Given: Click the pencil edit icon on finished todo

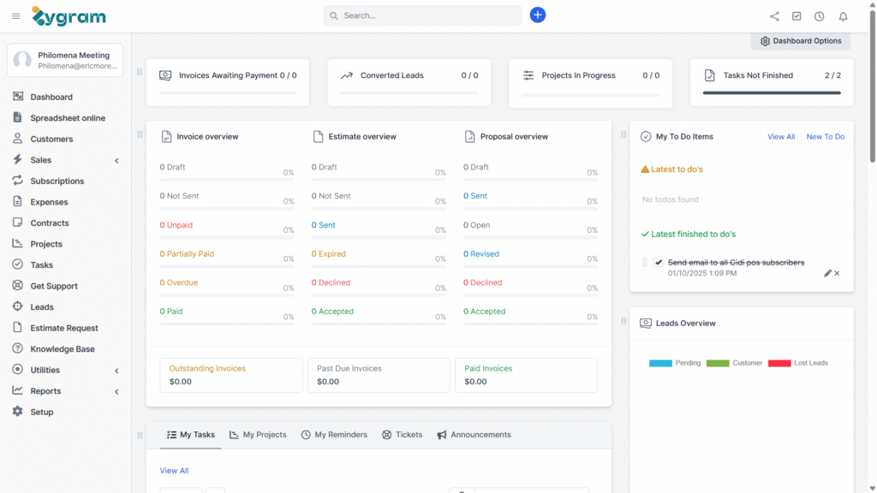Looking at the screenshot, I should (827, 273).
